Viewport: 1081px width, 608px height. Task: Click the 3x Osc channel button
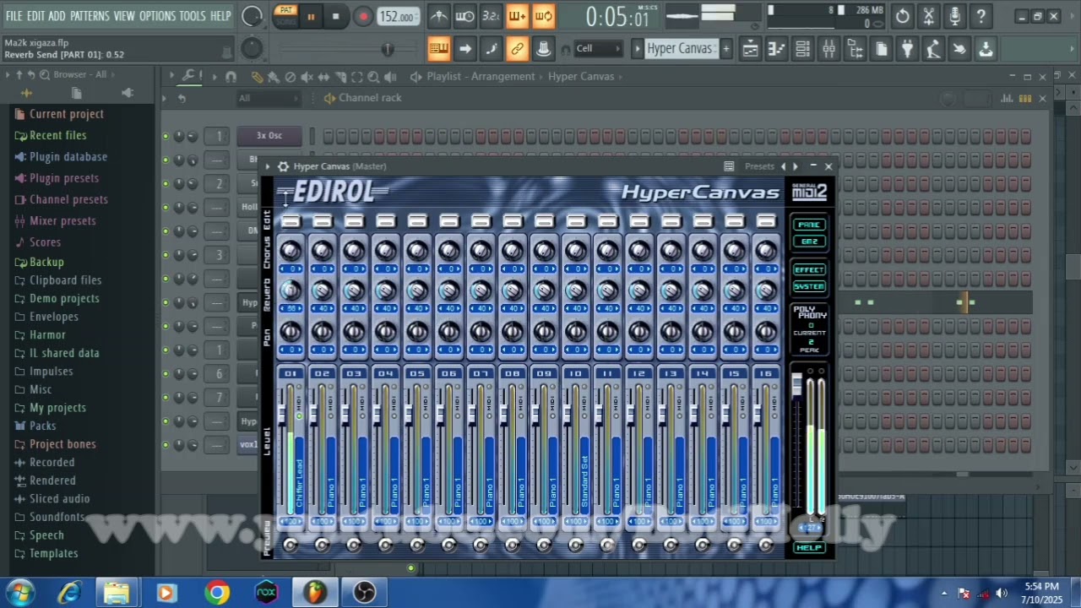point(269,136)
